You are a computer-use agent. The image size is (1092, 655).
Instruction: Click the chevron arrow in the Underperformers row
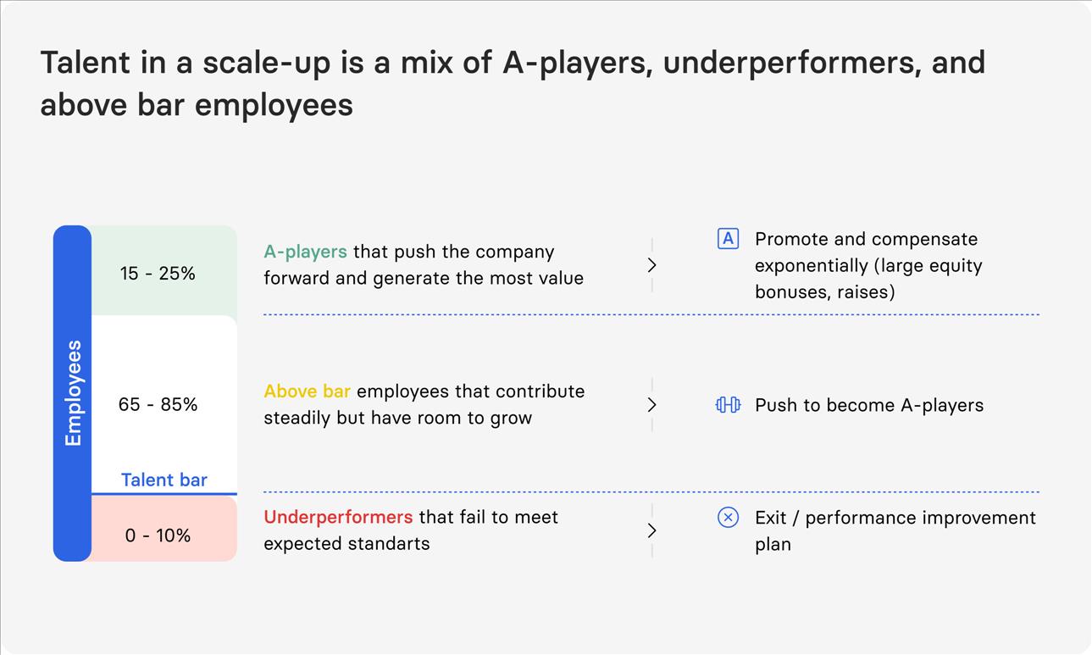coord(651,530)
